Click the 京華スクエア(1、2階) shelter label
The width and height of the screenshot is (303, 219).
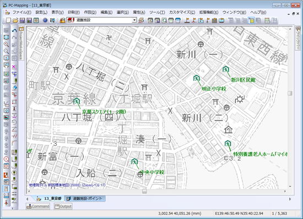coord(104,112)
